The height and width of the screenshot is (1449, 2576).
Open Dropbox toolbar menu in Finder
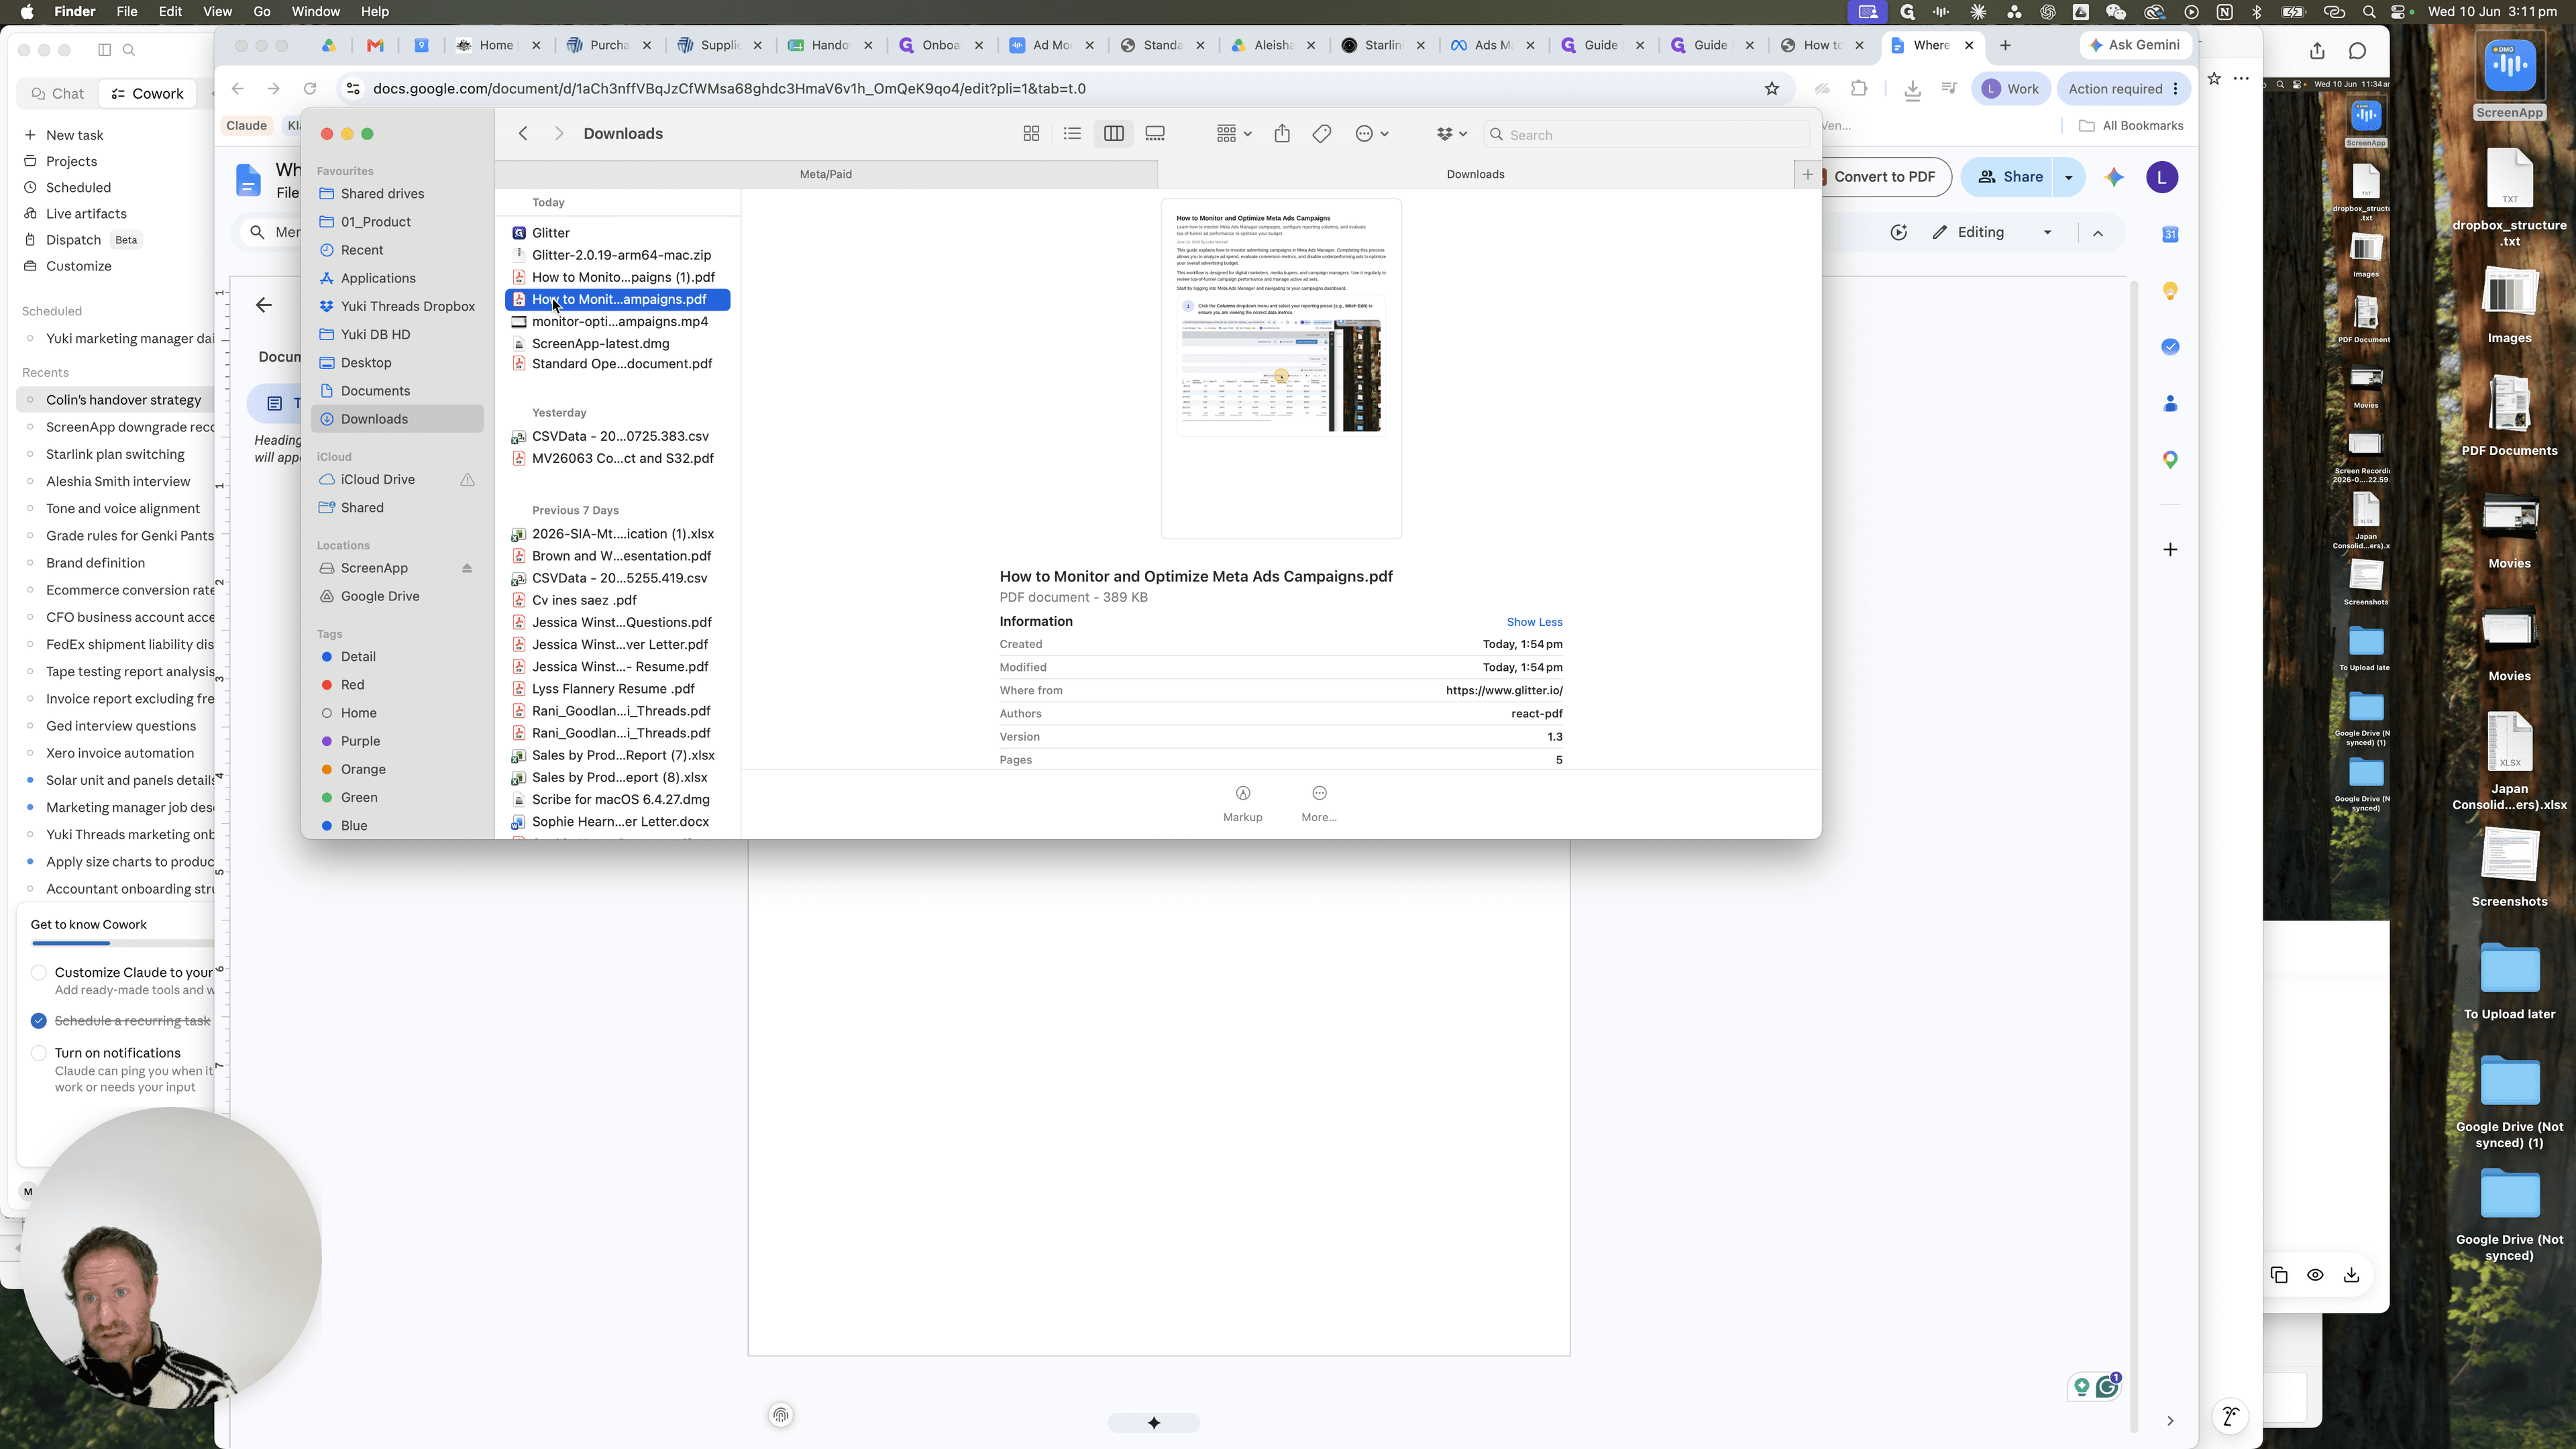point(1451,134)
